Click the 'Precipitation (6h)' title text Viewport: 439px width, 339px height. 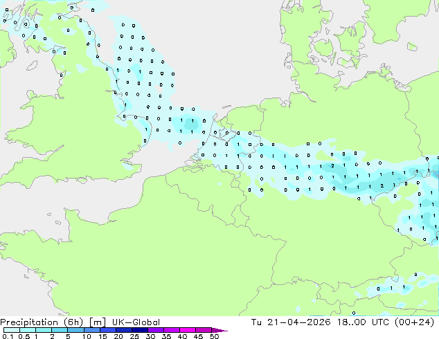pos(42,322)
